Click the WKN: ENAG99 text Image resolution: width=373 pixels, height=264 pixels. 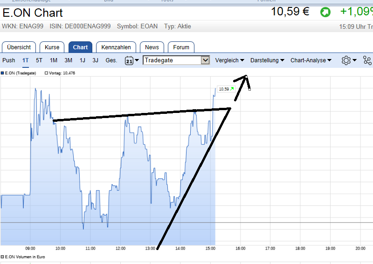click(x=22, y=26)
